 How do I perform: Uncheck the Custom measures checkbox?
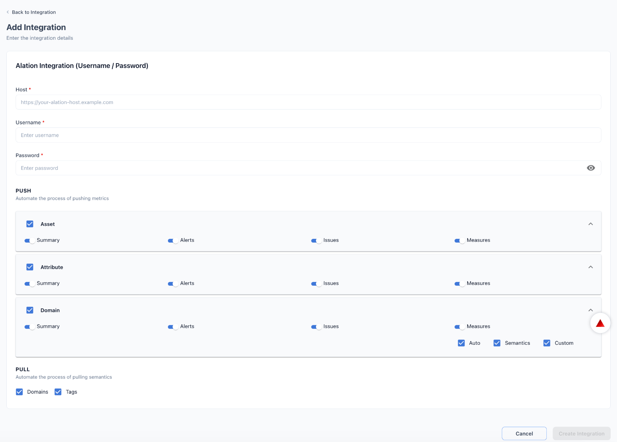547,343
